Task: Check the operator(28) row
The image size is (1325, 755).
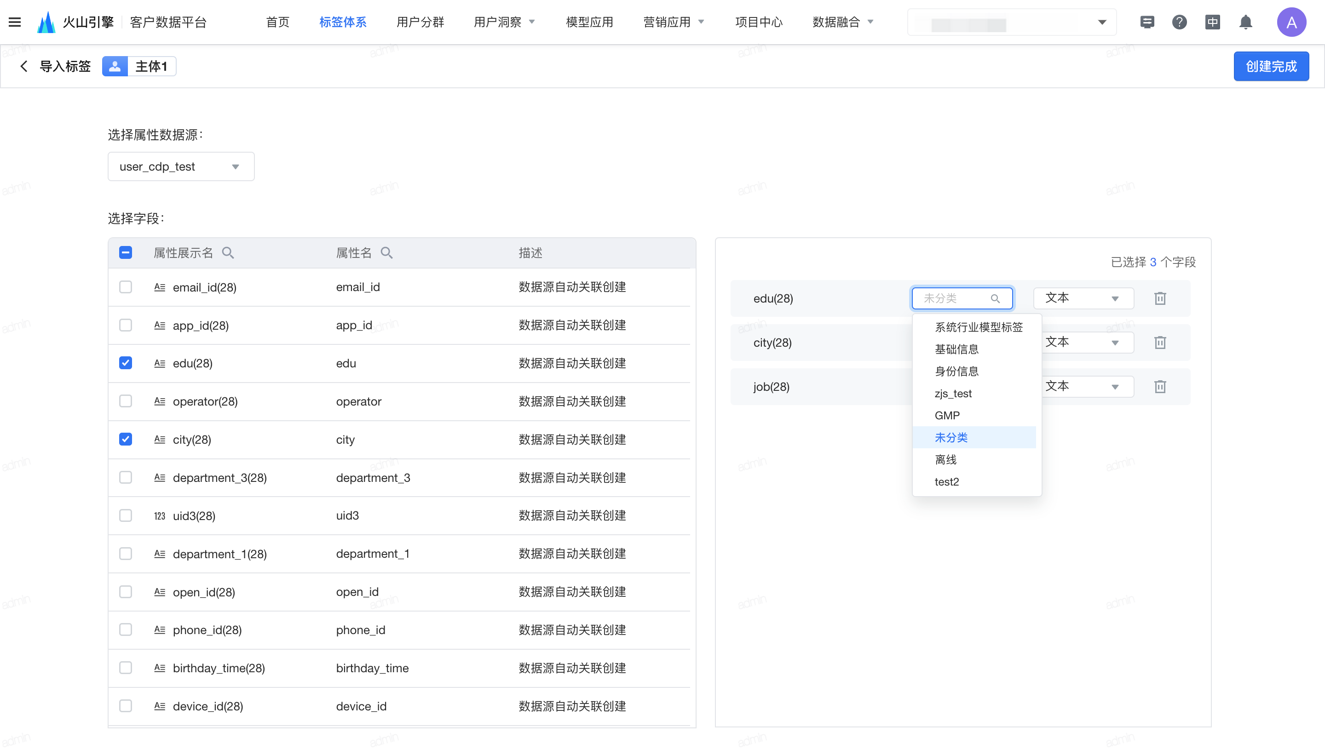Action: [126, 401]
